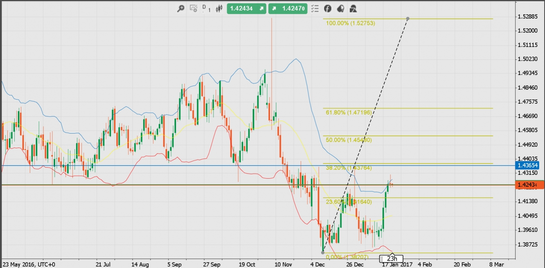
Task: Click the blue 1.43654 price level tag
Action: [x=528, y=166]
